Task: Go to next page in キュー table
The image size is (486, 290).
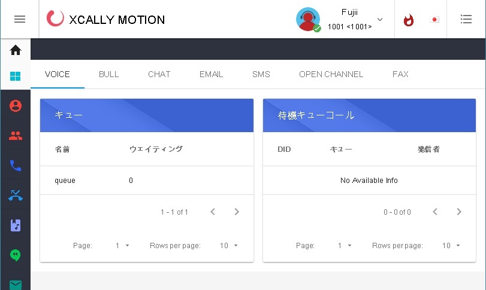Action: 237,212
